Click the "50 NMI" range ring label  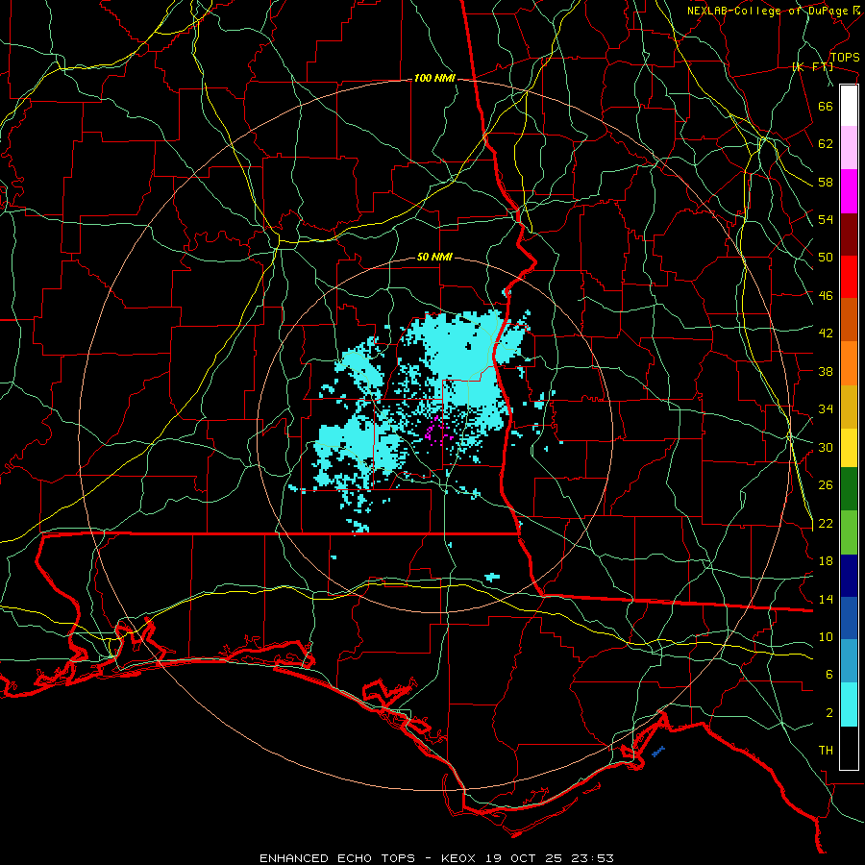[434, 257]
